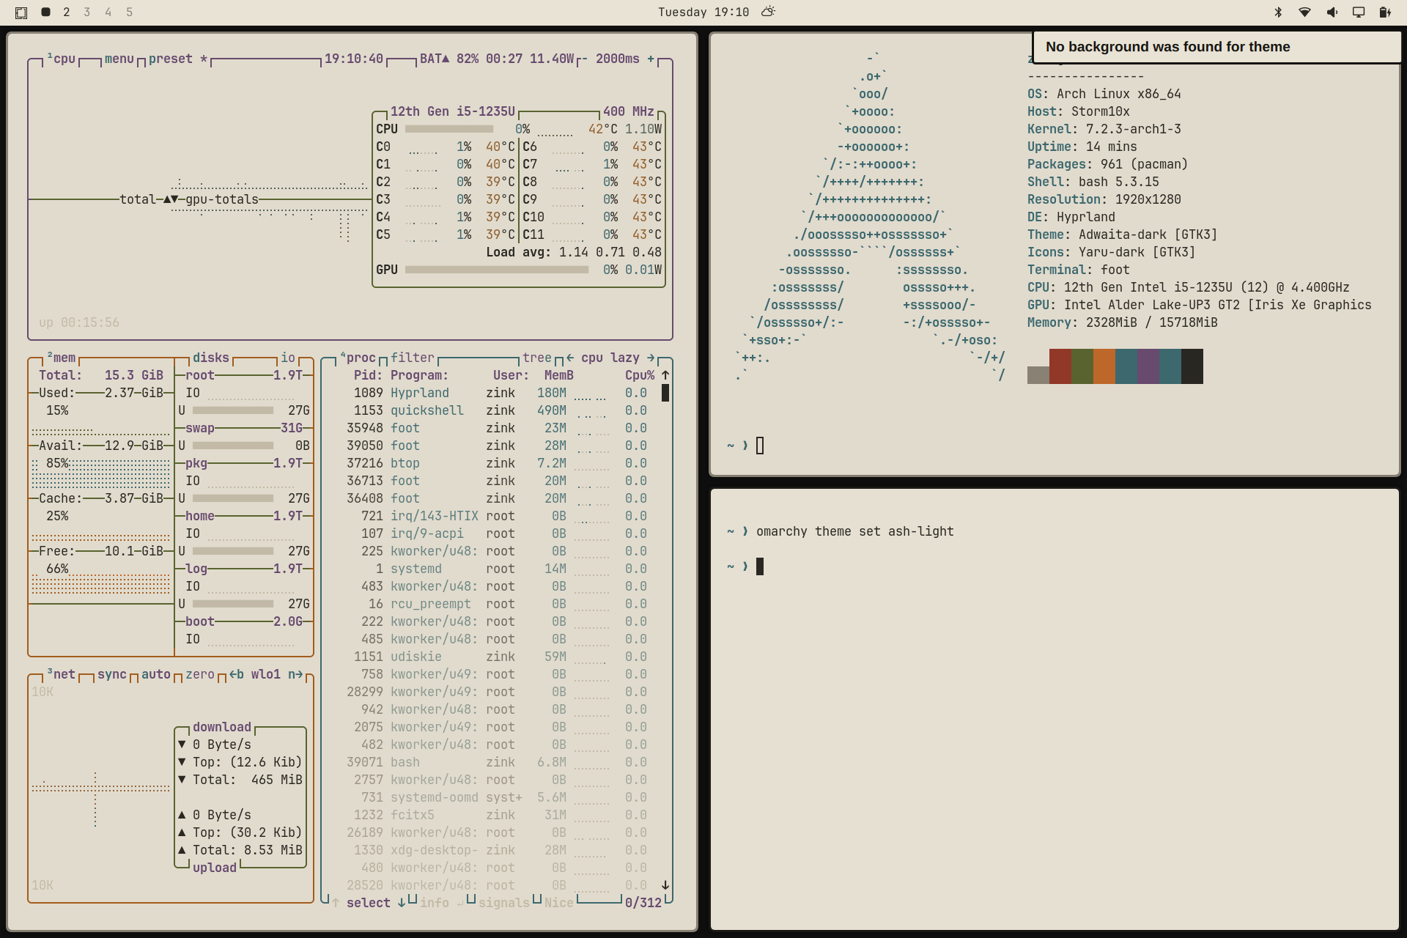Click the red swatch in terminal palette
This screenshot has width=1407, height=938.
(x=1060, y=366)
